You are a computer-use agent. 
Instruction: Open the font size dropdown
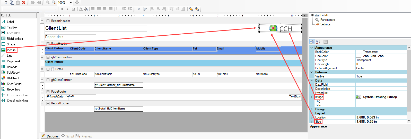pos(56,9)
